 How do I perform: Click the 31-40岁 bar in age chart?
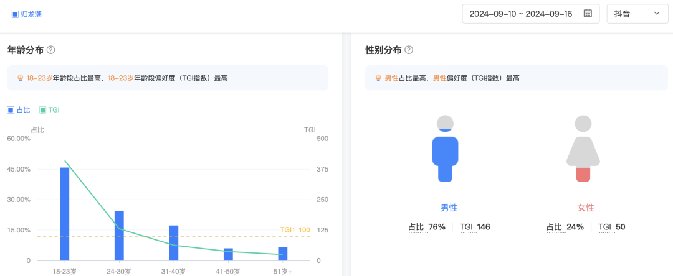click(174, 243)
